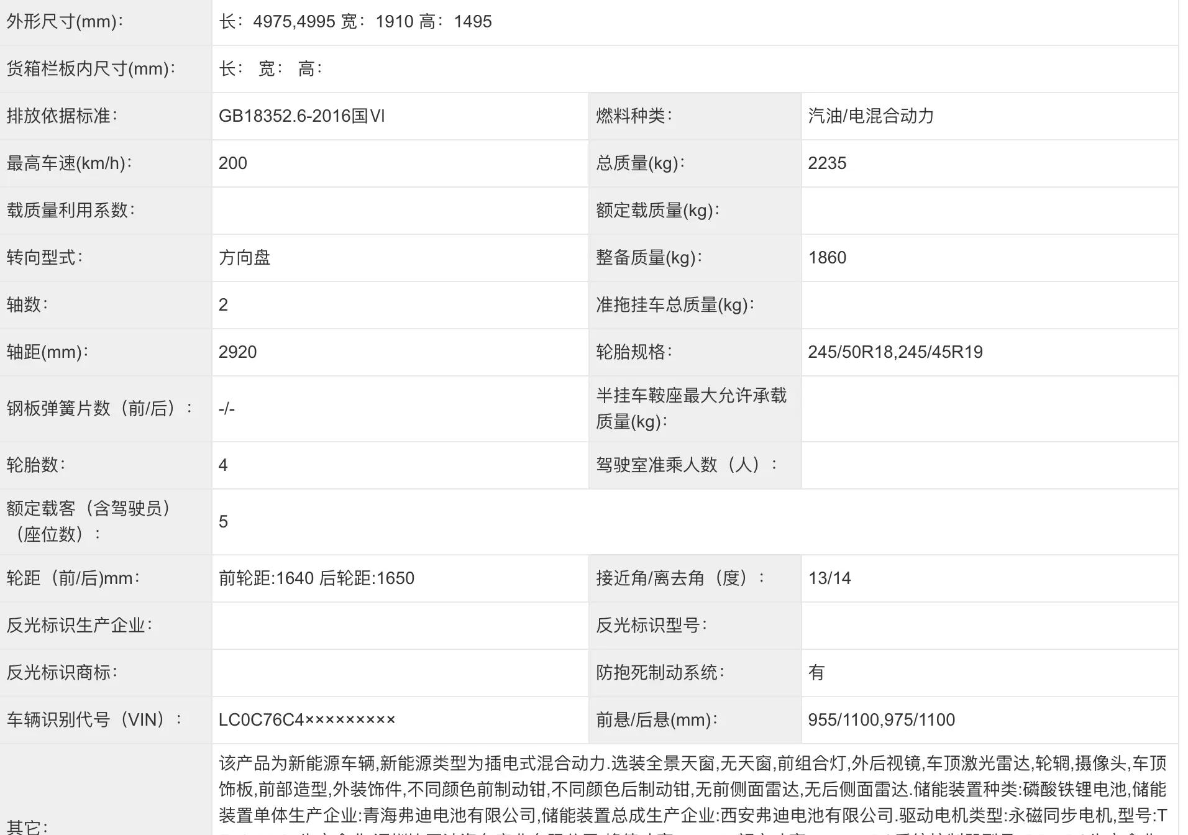Select the ABS value 有
The width and height of the screenshot is (1188, 835).
click(816, 673)
